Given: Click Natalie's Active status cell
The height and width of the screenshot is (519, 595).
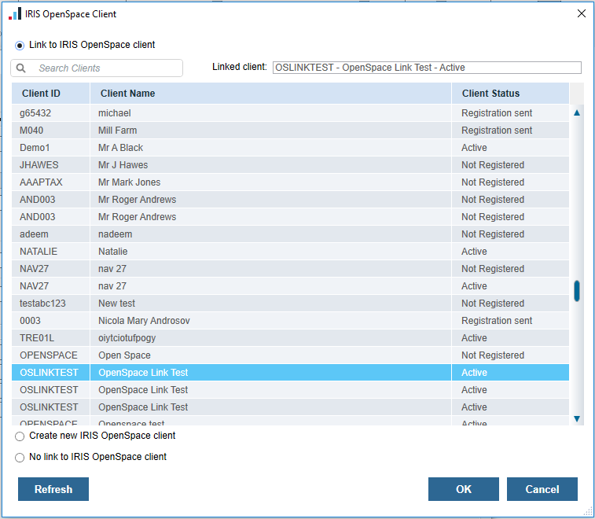Looking at the screenshot, I should (510, 252).
